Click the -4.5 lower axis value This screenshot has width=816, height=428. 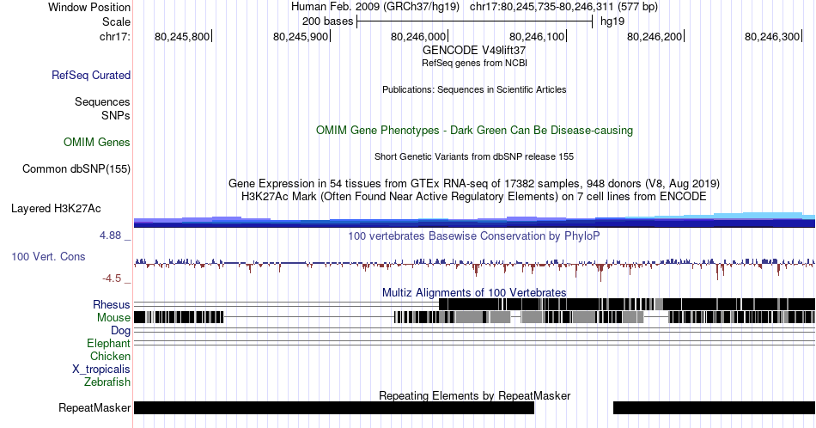[112, 278]
